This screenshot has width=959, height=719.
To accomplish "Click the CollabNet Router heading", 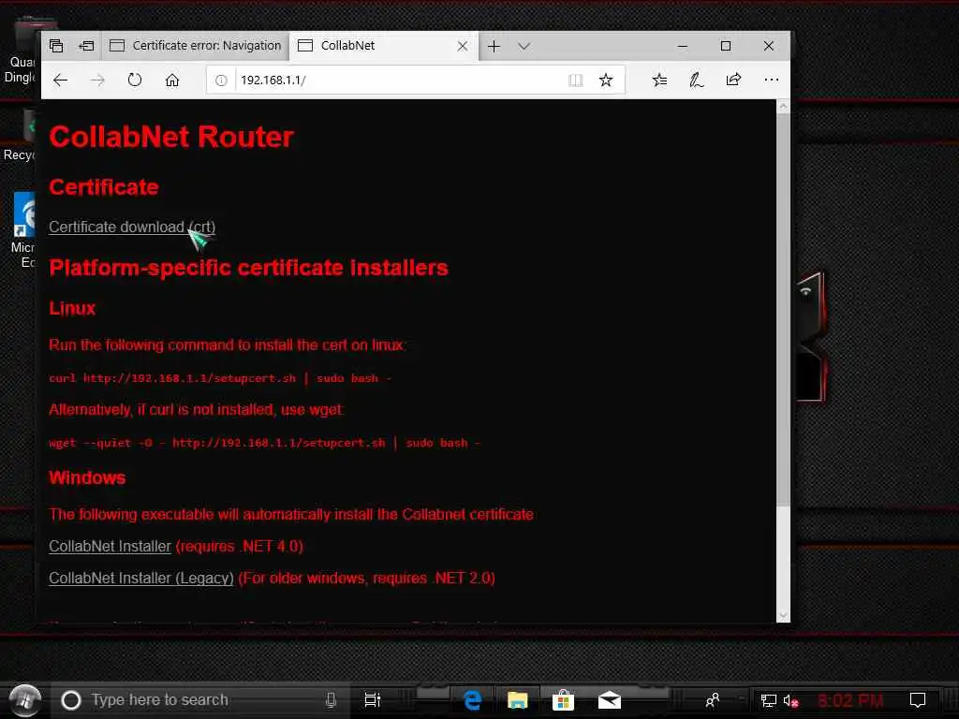I will [171, 137].
